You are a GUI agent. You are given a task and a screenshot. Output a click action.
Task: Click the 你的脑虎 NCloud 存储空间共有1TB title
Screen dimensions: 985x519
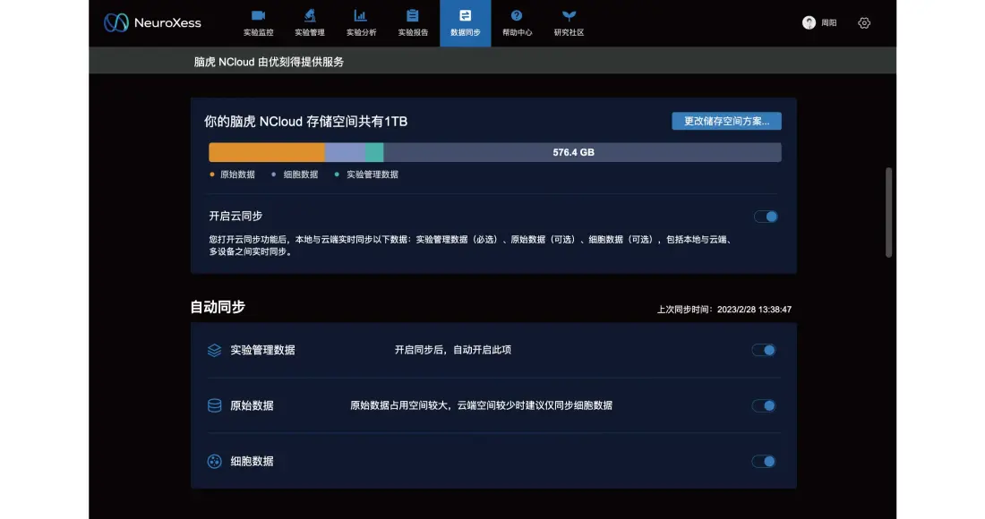pyautogui.click(x=306, y=122)
